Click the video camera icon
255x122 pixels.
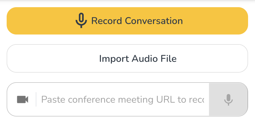(23, 99)
